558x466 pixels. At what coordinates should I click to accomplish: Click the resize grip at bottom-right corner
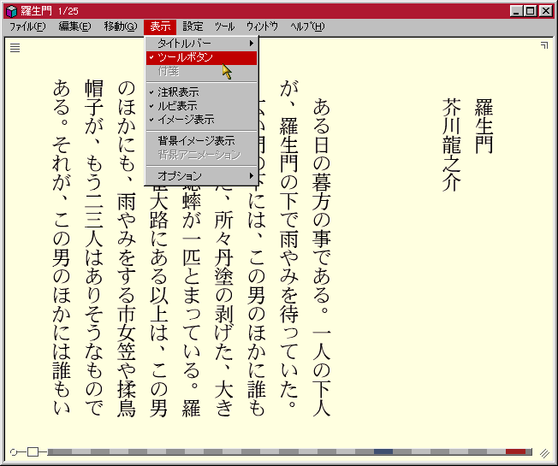(x=544, y=452)
